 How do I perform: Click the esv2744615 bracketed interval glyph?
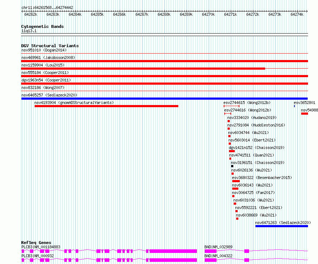232,106
